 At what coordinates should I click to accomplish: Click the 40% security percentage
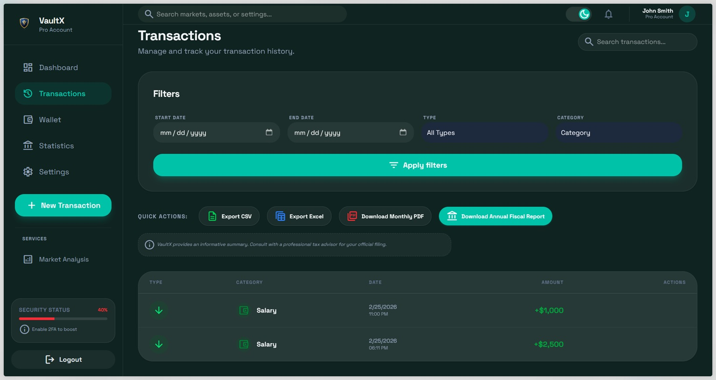(103, 310)
